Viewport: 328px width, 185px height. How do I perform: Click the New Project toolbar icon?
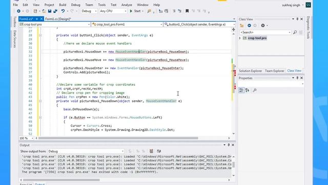pyautogui.click(x=35, y=11)
